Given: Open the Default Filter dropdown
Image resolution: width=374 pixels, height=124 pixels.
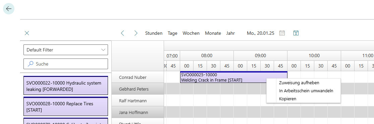Looking at the screenshot, I should 66,50.
